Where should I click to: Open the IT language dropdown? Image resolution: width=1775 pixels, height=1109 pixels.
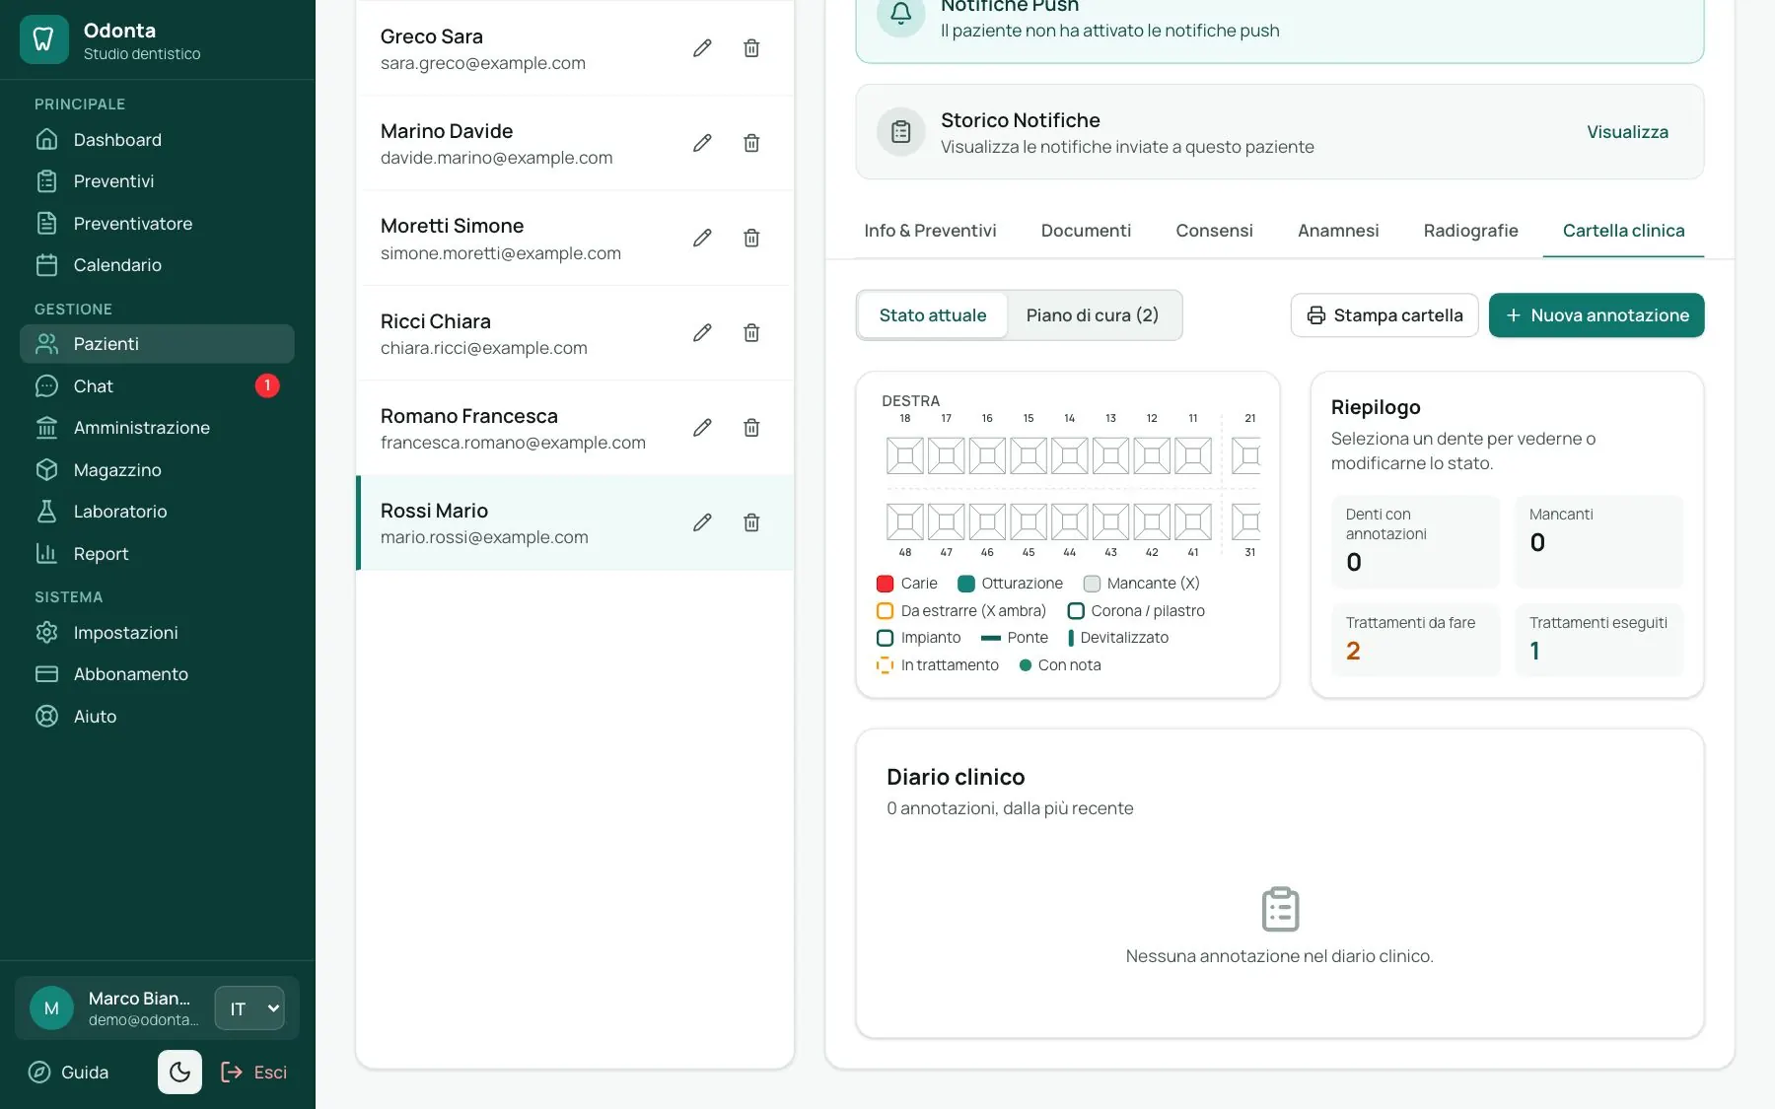pos(249,1008)
